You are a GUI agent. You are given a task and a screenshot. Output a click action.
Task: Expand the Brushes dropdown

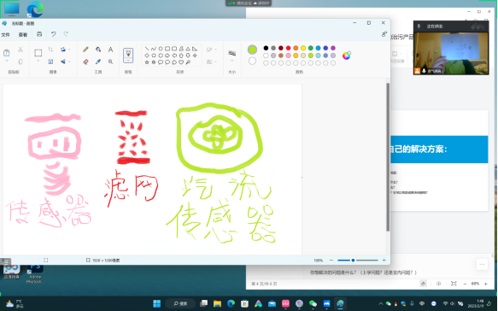pos(128,61)
